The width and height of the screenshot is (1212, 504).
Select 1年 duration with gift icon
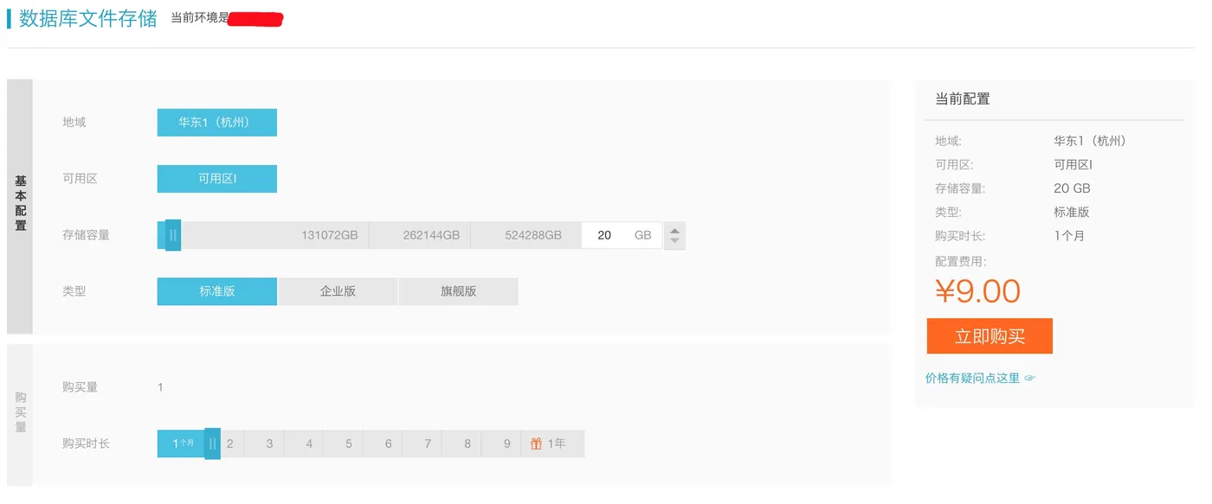553,443
